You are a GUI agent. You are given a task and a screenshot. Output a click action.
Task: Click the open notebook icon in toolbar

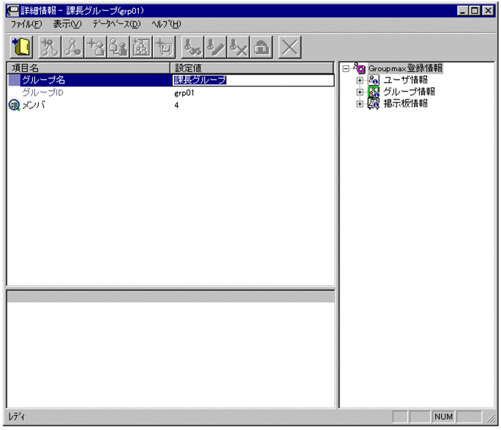pos(21,48)
